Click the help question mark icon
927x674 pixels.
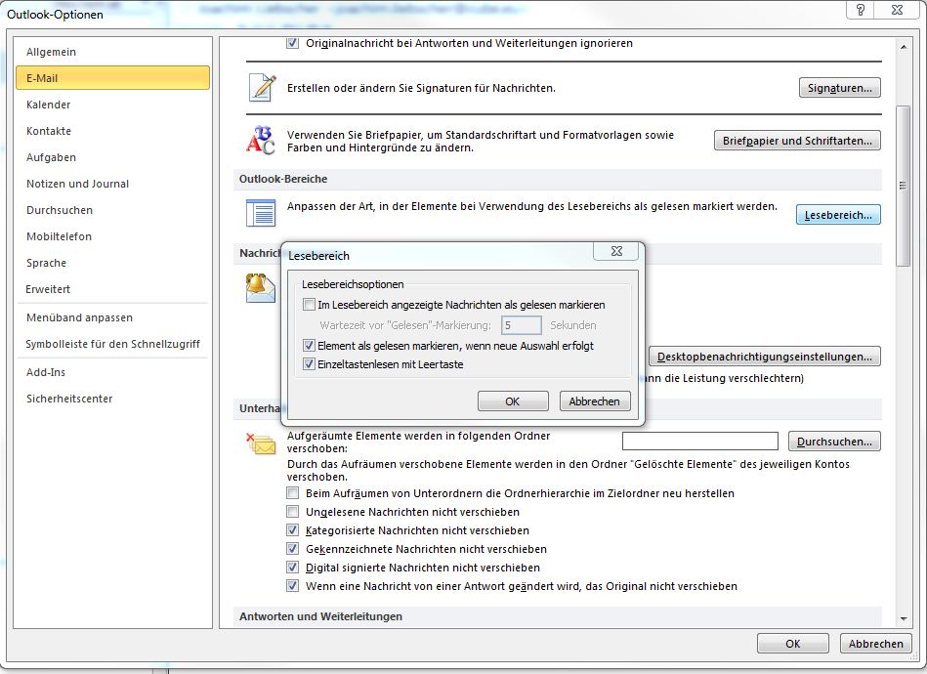pos(861,10)
